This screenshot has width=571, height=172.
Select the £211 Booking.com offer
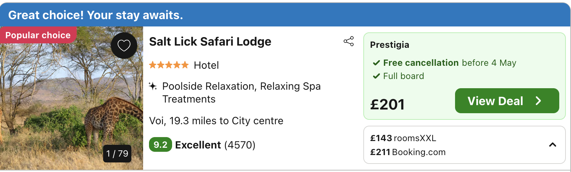pyautogui.click(x=408, y=152)
